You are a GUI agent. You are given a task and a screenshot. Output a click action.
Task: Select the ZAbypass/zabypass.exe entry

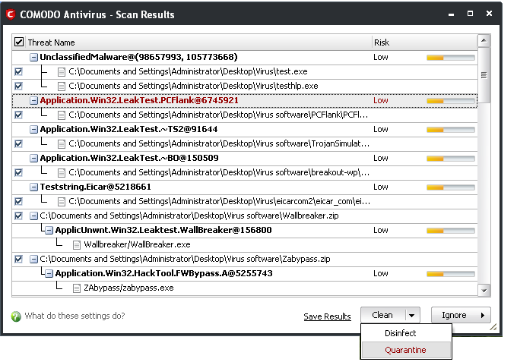pos(128,288)
